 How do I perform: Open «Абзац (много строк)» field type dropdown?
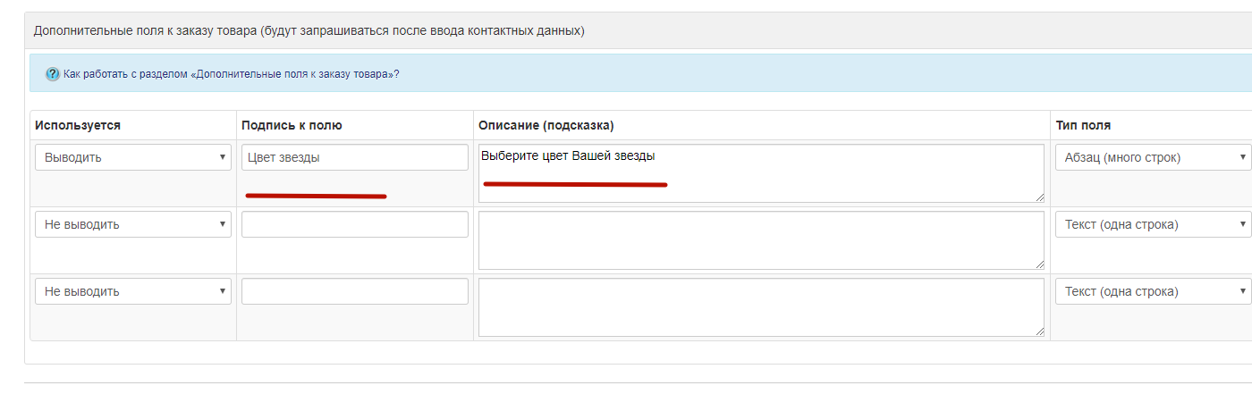tap(1153, 157)
